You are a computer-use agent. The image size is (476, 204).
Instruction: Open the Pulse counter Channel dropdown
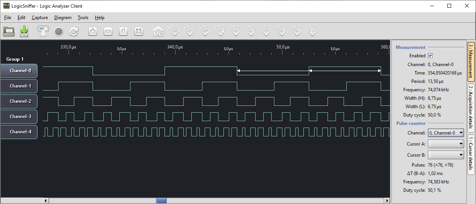(446, 133)
